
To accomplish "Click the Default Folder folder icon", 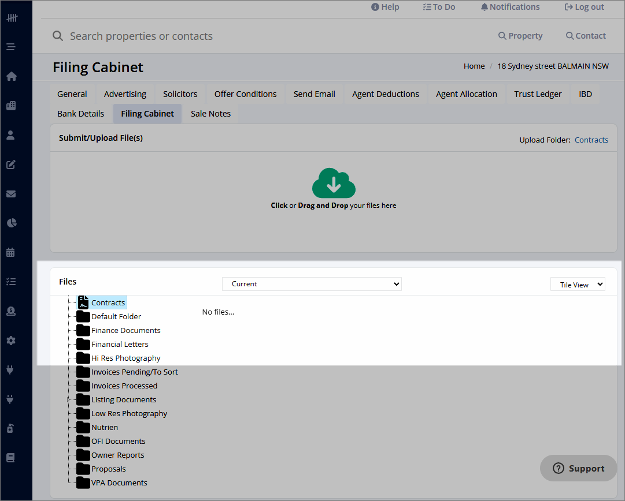I will (x=83, y=317).
